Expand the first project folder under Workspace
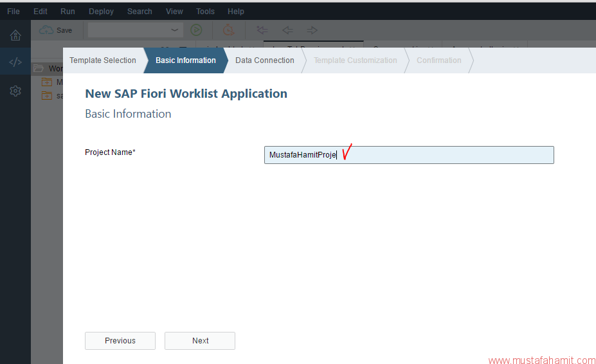The height and width of the screenshot is (364, 596). click(47, 82)
